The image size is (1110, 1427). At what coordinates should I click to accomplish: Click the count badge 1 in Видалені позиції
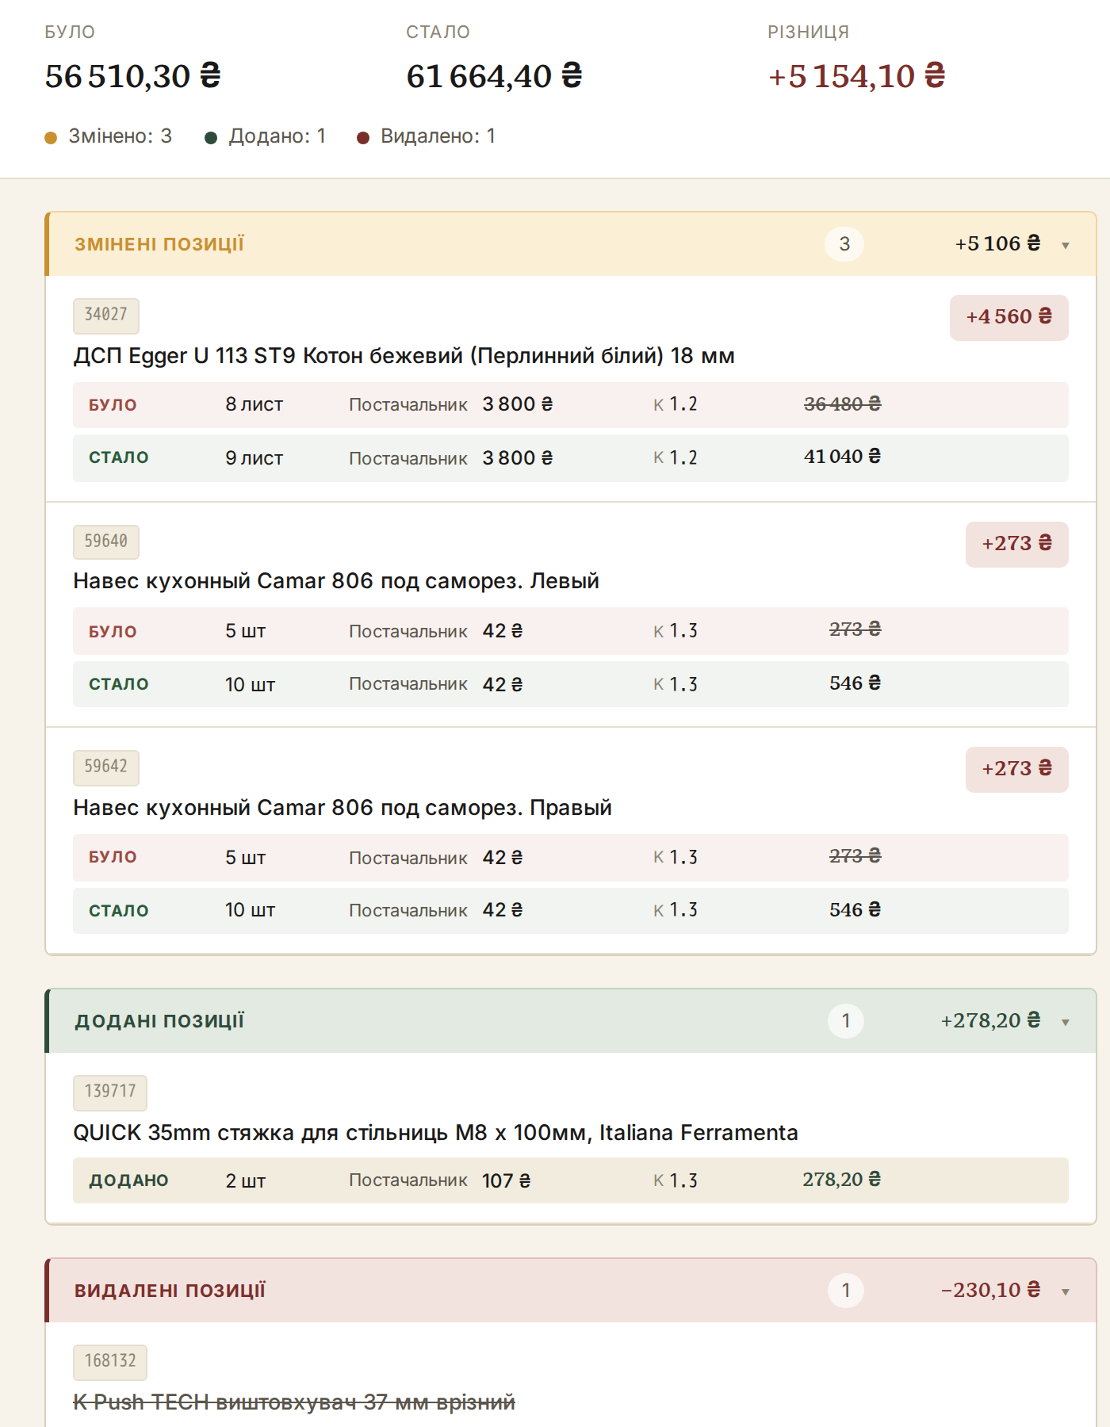click(846, 1291)
